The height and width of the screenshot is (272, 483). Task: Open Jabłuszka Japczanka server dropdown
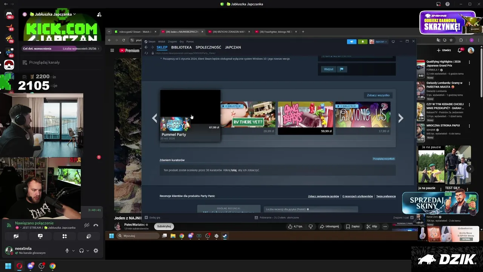click(x=56, y=14)
